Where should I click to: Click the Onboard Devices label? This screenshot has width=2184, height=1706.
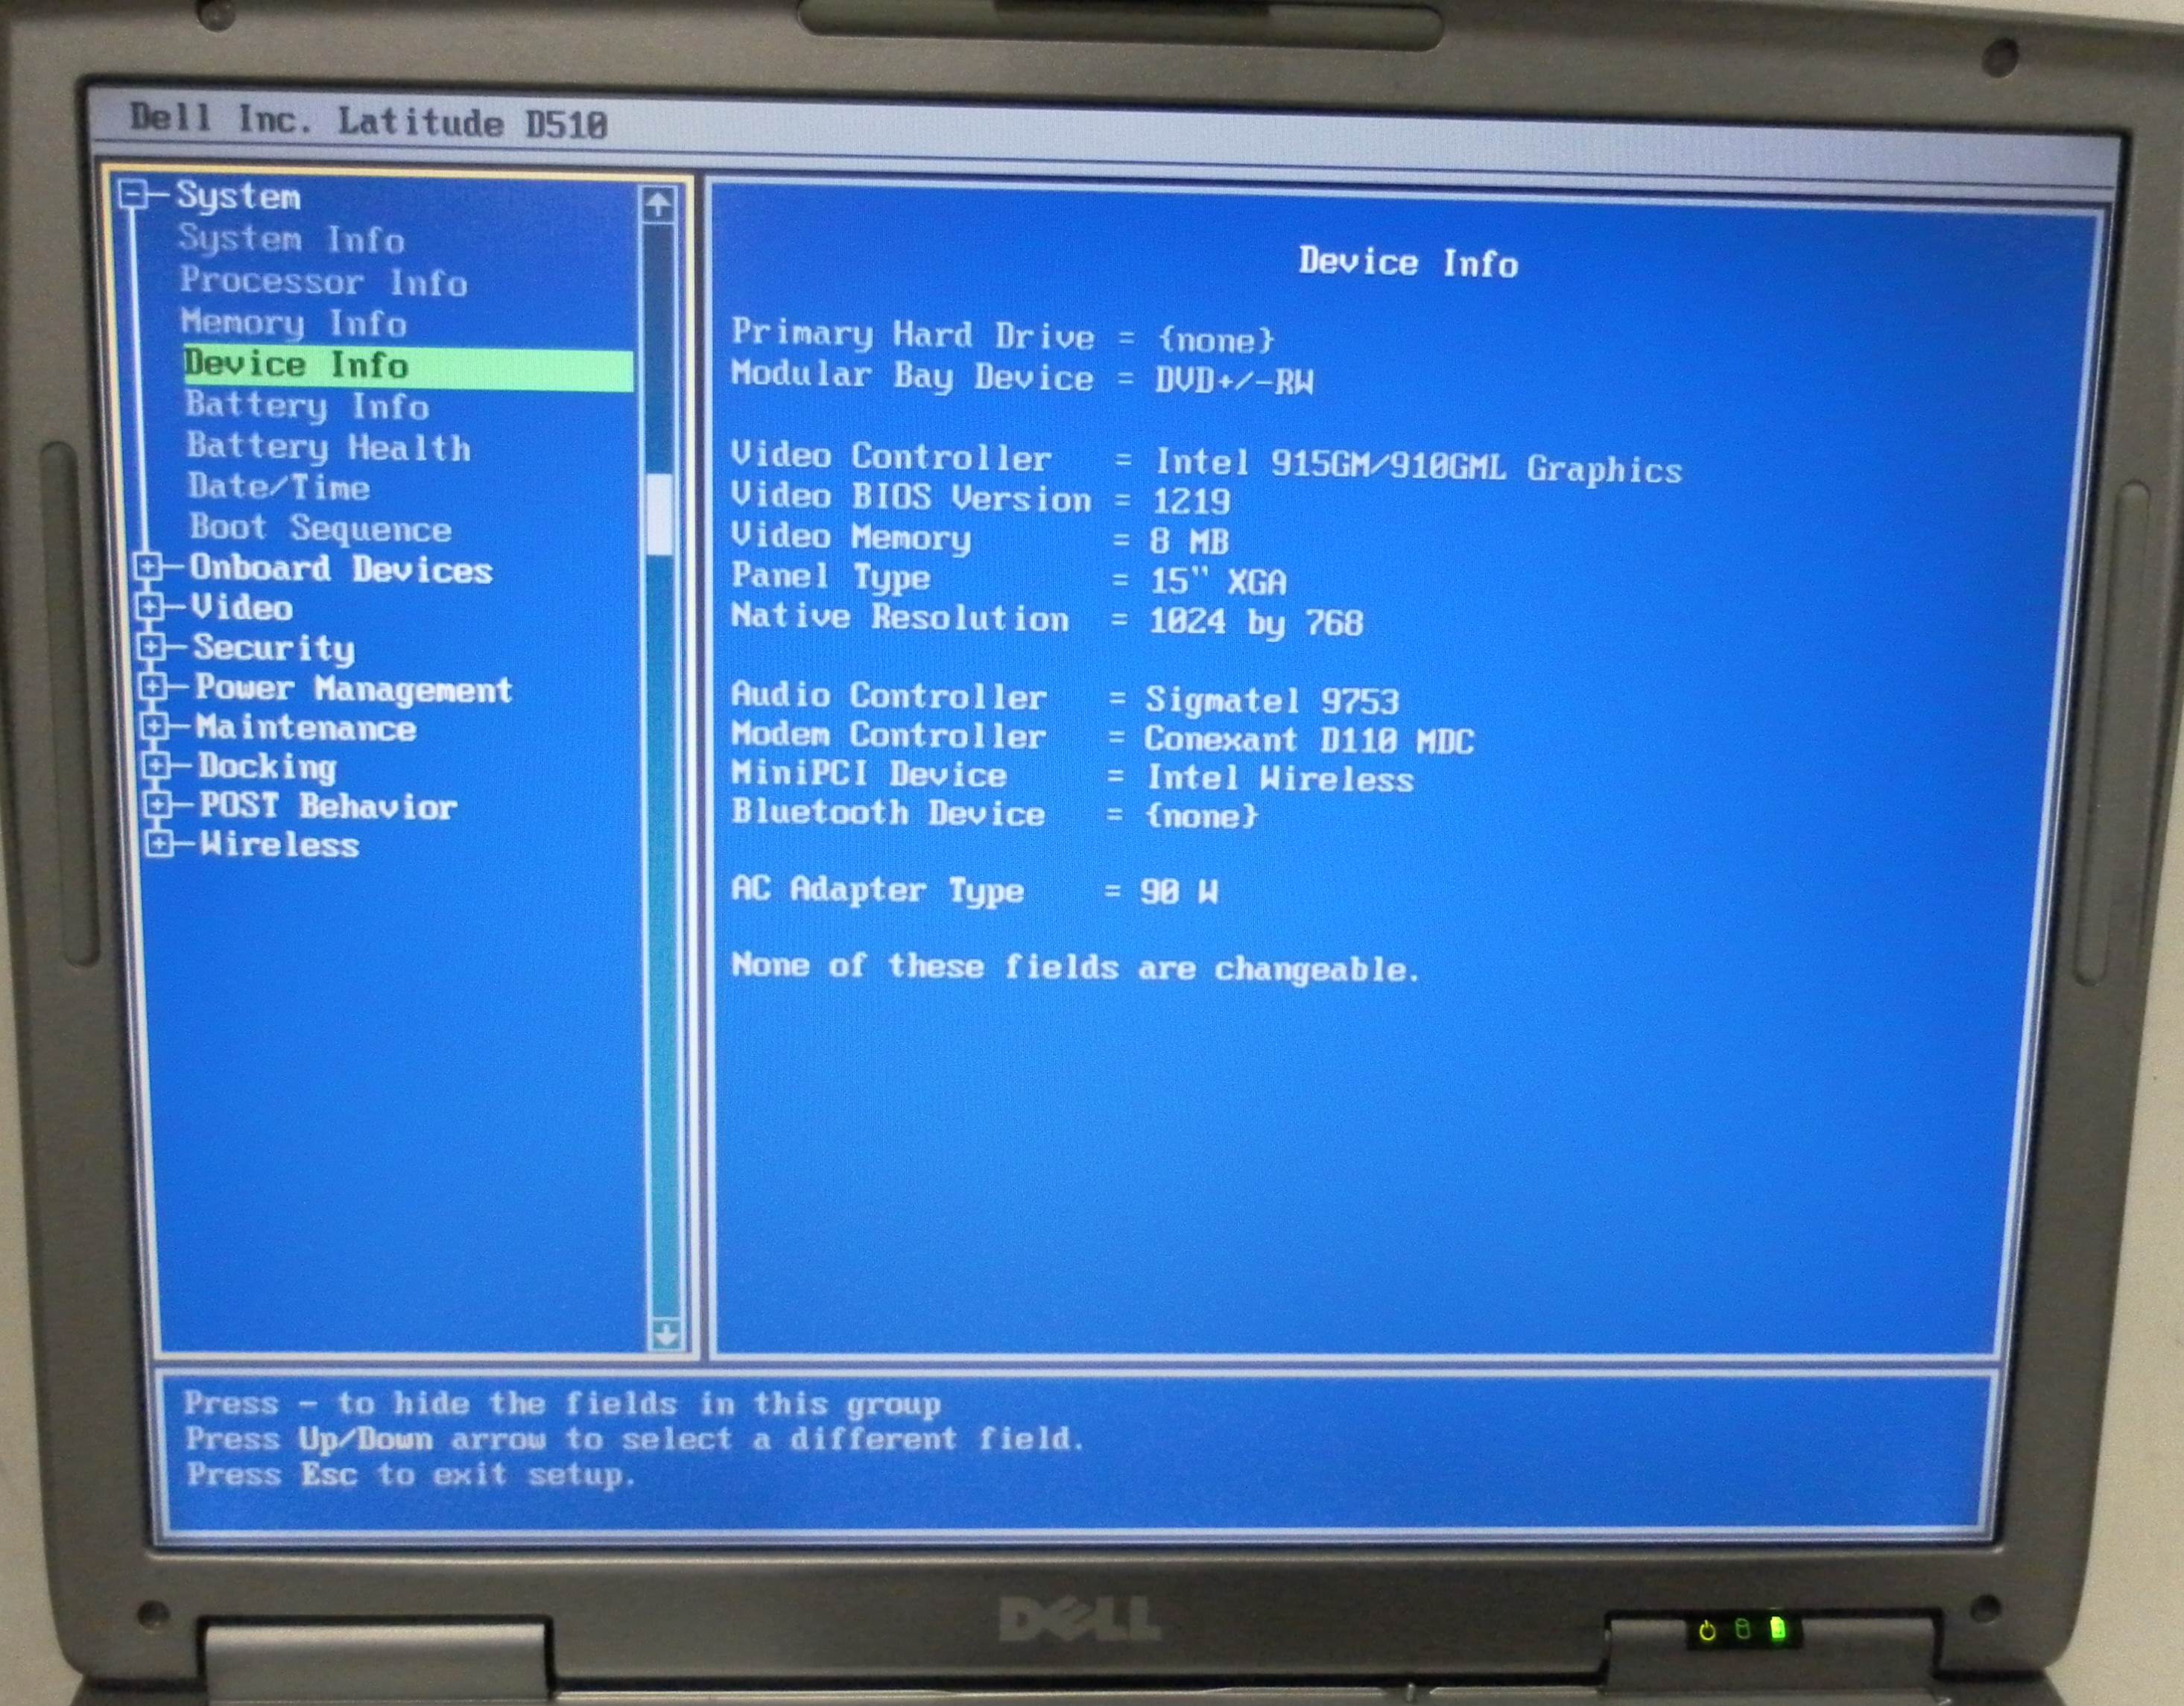click(x=341, y=569)
